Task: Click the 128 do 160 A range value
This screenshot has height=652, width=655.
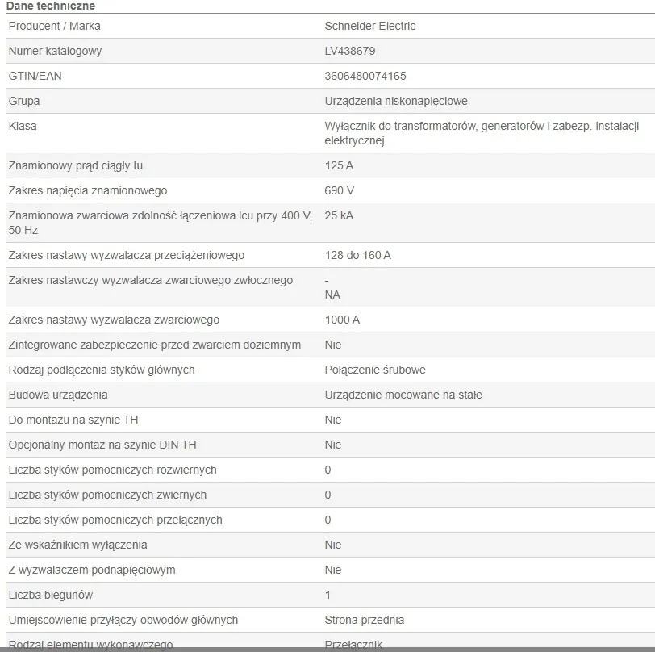Action: coord(357,255)
